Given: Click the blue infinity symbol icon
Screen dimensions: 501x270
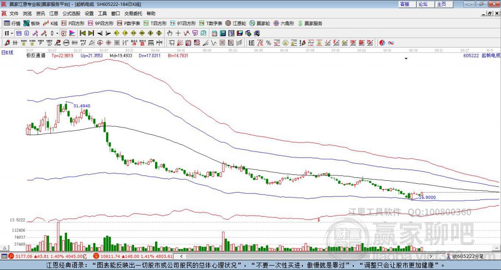Looking at the screenshot, I should click(391, 43).
